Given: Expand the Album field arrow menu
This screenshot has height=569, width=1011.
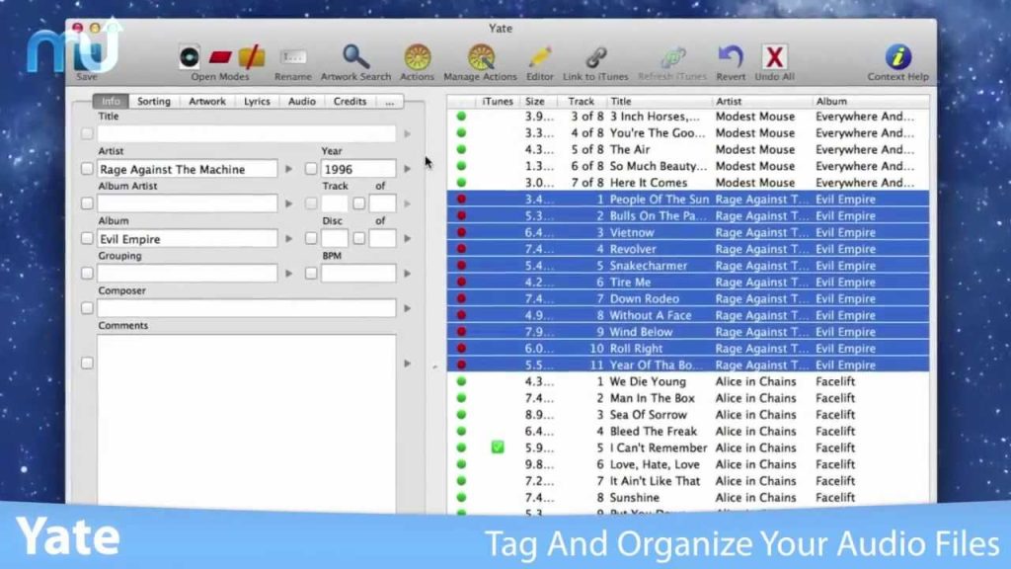Looking at the screenshot, I should coord(289,238).
